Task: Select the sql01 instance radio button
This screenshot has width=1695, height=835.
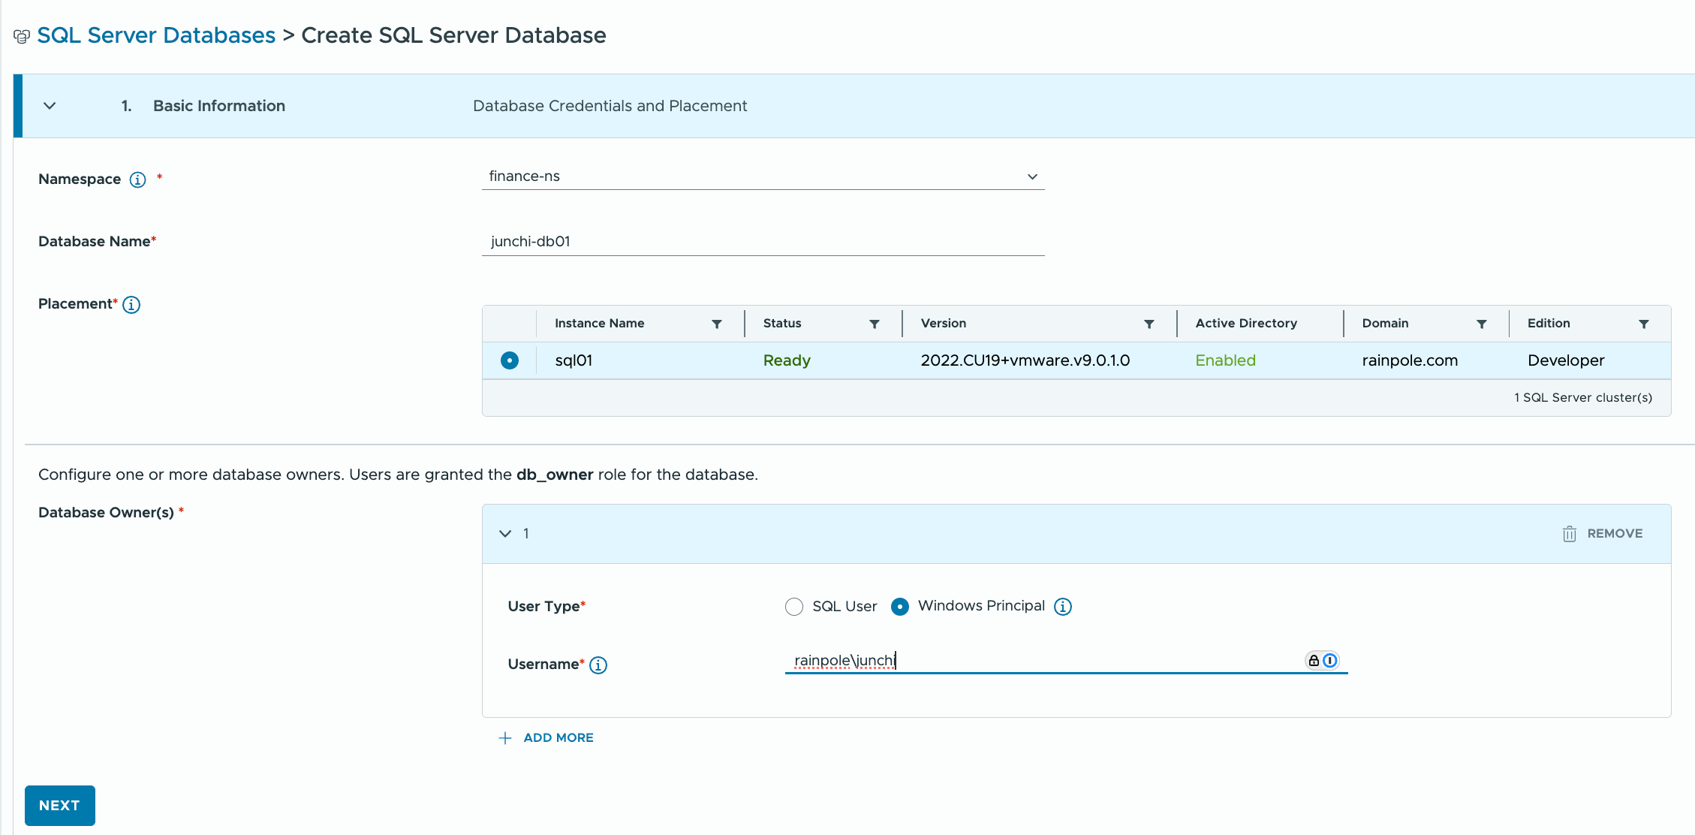Action: tap(510, 360)
